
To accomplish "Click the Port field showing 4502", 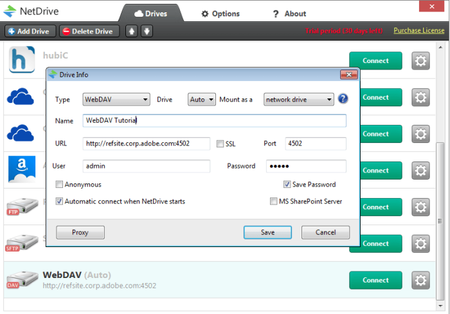I will tap(316, 143).
